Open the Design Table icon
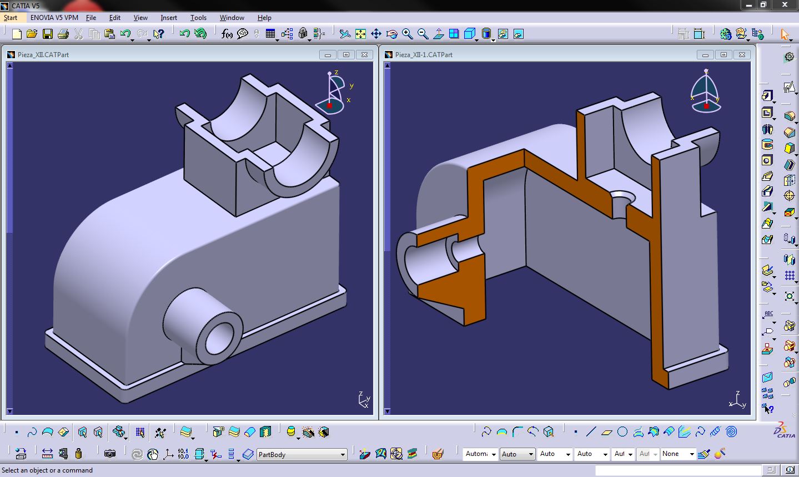The width and height of the screenshot is (799, 477). click(270, 34)
